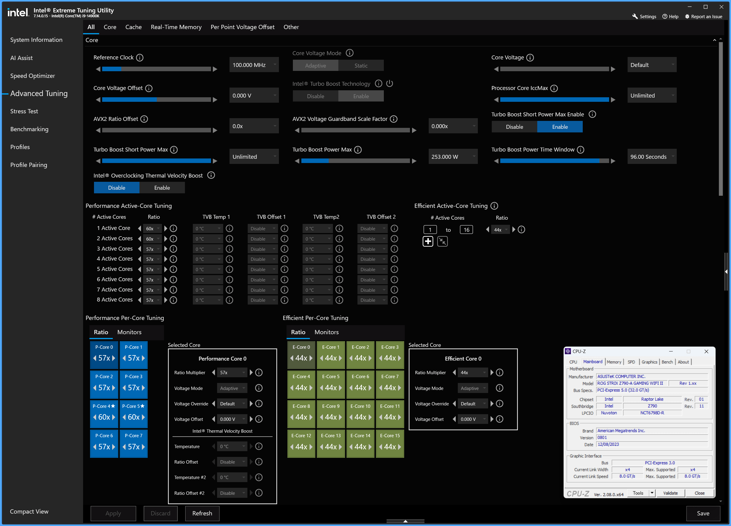Open the Real-Time Memory tab
Viewport: 731px width, 526px height.
click(x=176, y=27)
